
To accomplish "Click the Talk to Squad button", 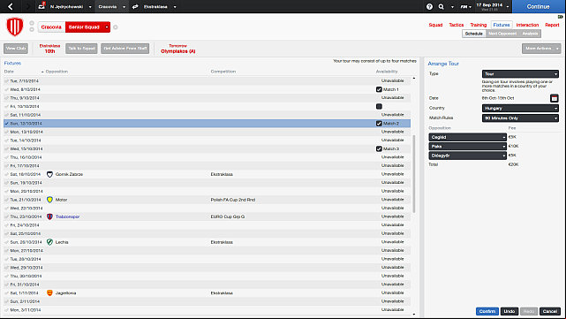I will coord(81,49).
